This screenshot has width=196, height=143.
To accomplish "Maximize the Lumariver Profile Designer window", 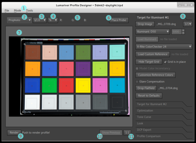I will (186, 5).
